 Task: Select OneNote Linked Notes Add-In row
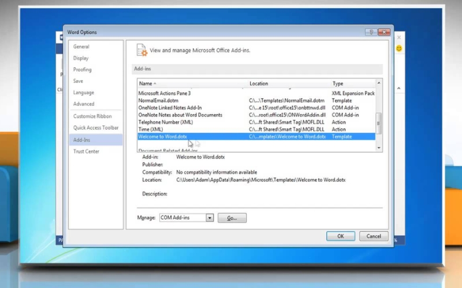[256, 108]
